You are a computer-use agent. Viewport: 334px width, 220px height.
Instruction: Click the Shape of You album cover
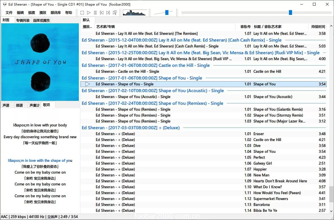point(40,62)
